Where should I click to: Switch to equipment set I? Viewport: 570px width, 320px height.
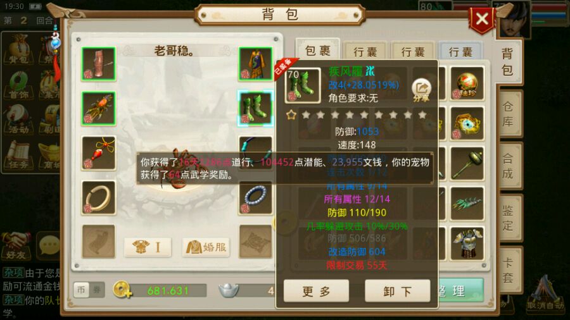pos(148,247)
